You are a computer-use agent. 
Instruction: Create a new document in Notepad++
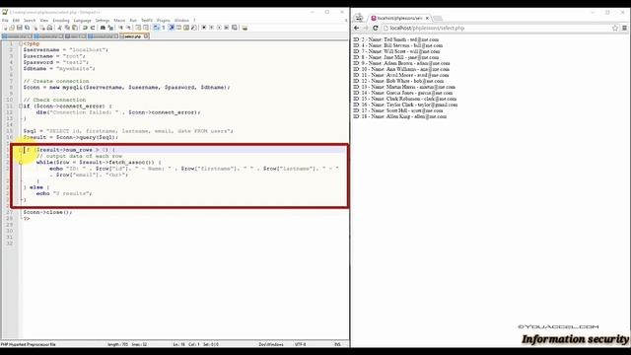[5, 28]
